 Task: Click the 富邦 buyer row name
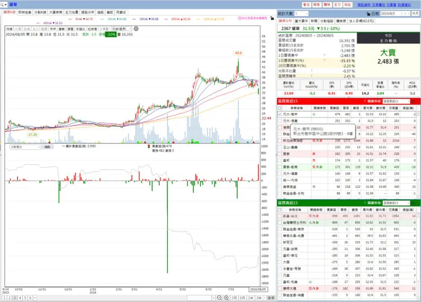pos(286,160)
